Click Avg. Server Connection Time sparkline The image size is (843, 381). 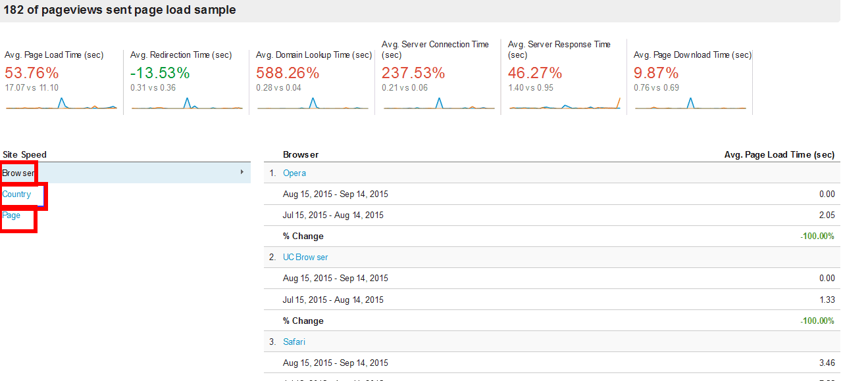pyautogui.click(x=439, y=104)
